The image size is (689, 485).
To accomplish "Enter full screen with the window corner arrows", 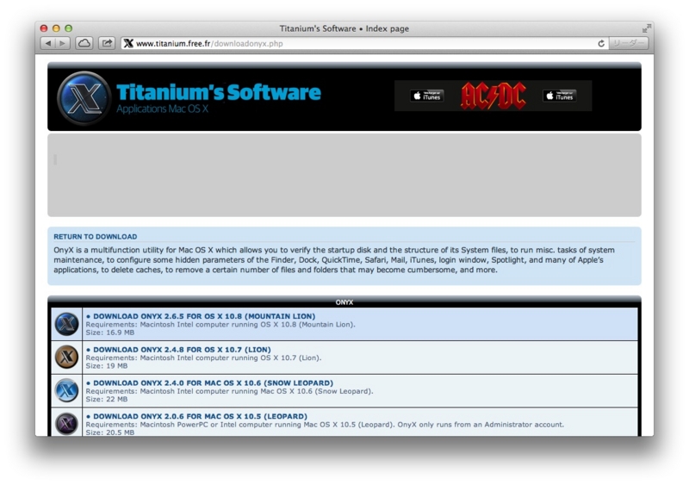I will click(x=646, y=28).
